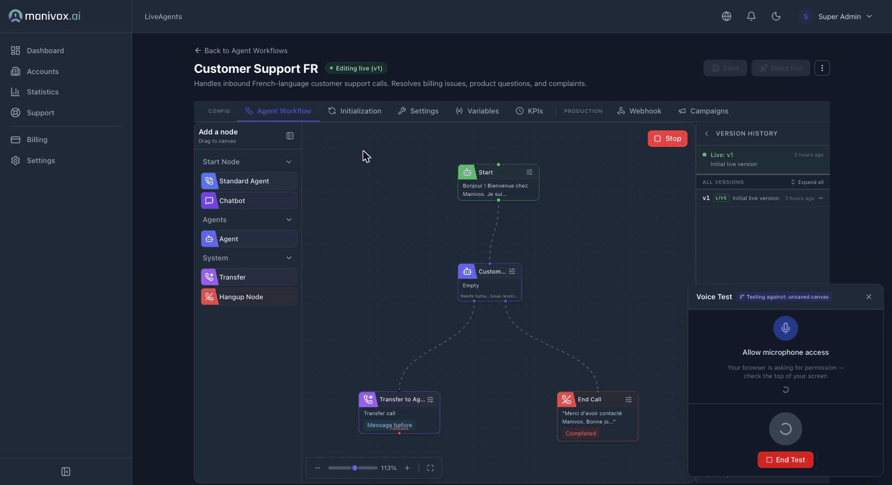Select the Standard Agent node icon
The image size is (892, 485).
coord(209,181)
